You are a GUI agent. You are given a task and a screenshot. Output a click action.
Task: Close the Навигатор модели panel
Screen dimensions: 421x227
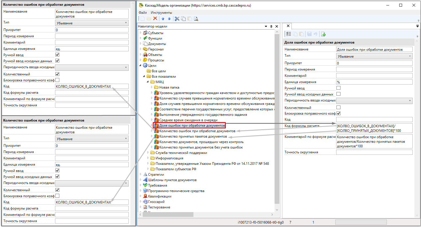[277, 26]
